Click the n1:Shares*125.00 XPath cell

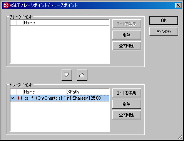coord(88,98)
